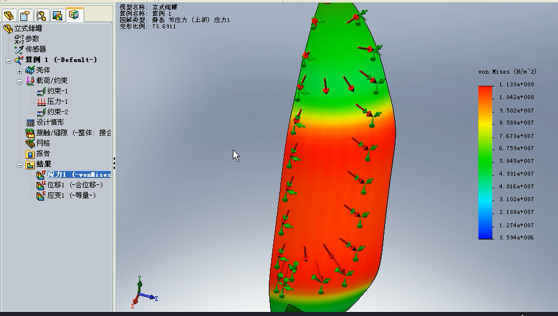This screenshot has width=558, height=316.
Task: Click the von Mises (N/m^2) legend title
Action: click(507, 72)
